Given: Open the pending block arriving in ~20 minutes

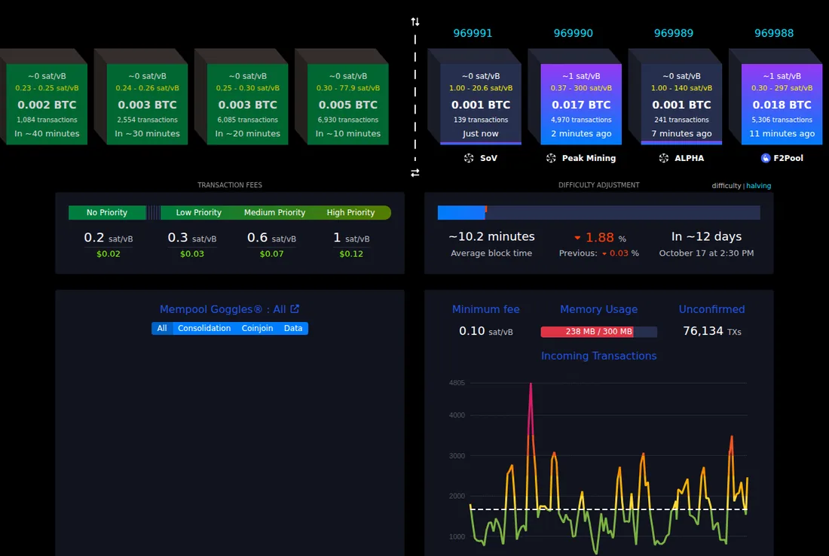Looking at the screenshot, I should [x=248, y=104].
